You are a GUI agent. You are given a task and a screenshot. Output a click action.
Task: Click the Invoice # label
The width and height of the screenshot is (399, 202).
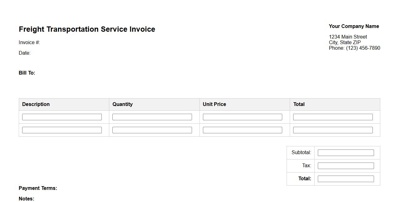tap(29, 43)
